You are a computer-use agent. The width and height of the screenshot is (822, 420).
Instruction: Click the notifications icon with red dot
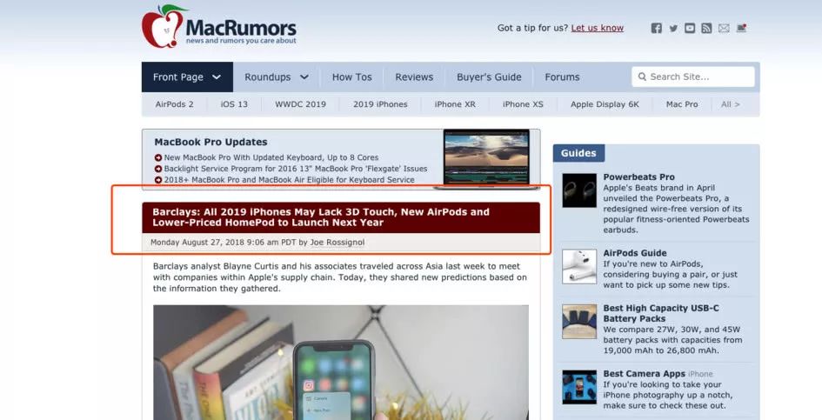tap(741, 29)
